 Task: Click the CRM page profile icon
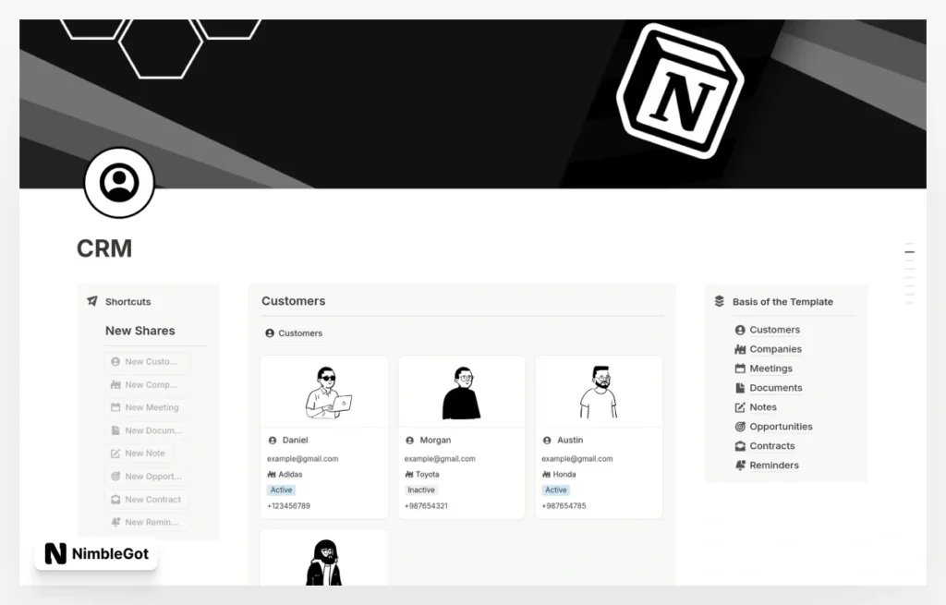click(x=119, y=183)
